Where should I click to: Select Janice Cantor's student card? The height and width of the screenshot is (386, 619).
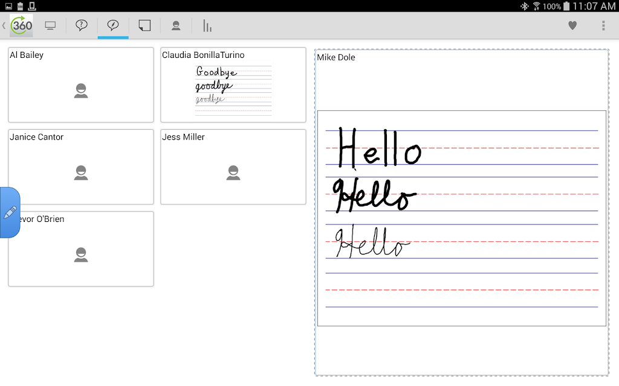tap(81, 166)
